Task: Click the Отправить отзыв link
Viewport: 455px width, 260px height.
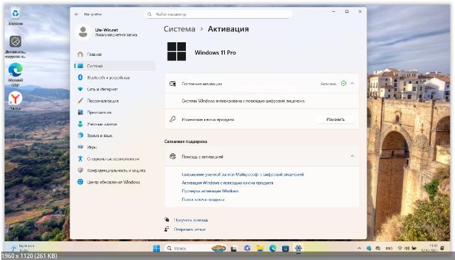Action: tap(190, 229)
